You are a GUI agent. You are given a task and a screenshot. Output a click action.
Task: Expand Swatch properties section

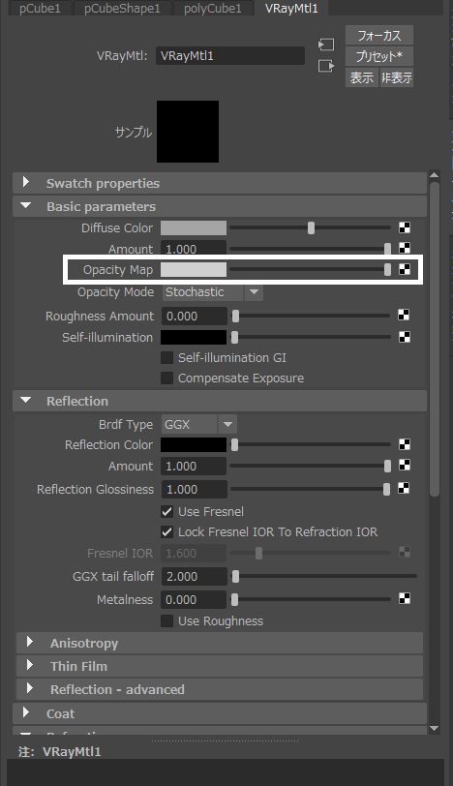pos(220,183)
